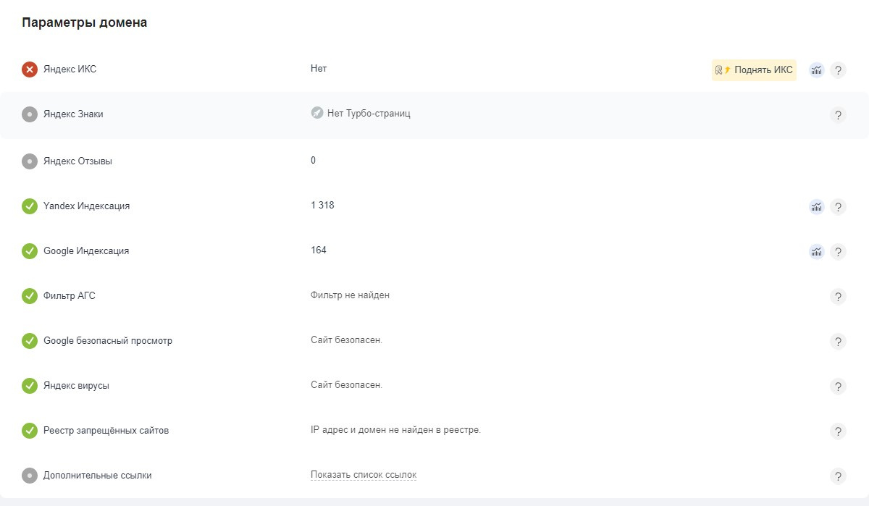Click the green check beside Yandex Индексация
This screenshot has height=506, width=869.
[30, 206]
